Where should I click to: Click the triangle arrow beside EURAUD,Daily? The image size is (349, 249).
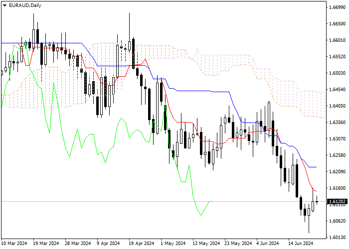pyautogui.click(x=4, y=5)
